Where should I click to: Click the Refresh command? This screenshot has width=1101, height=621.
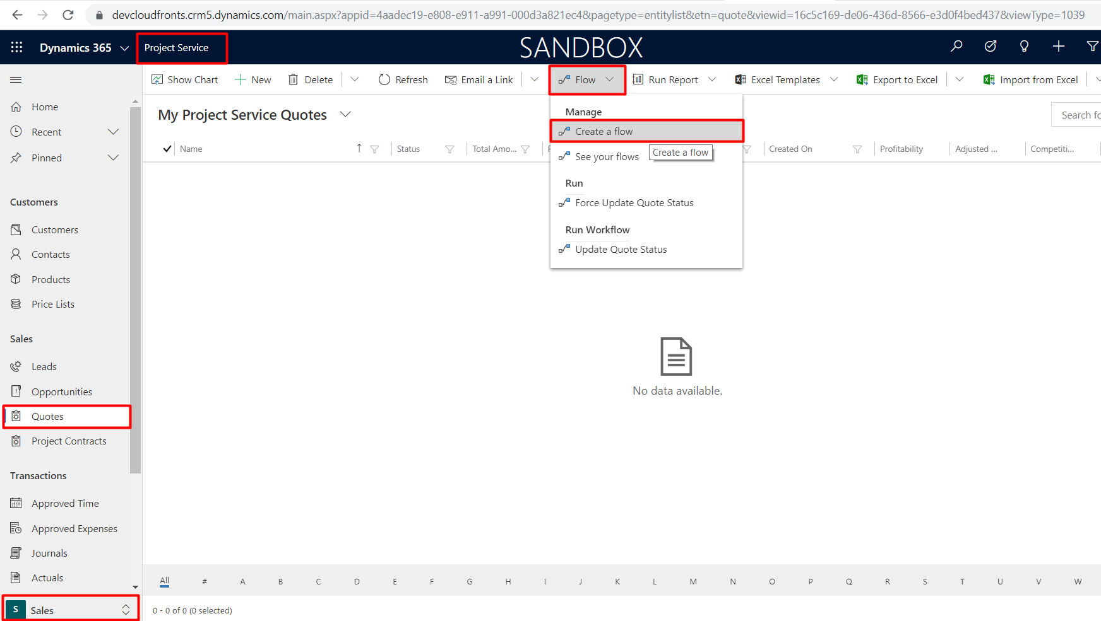point(403,79)
